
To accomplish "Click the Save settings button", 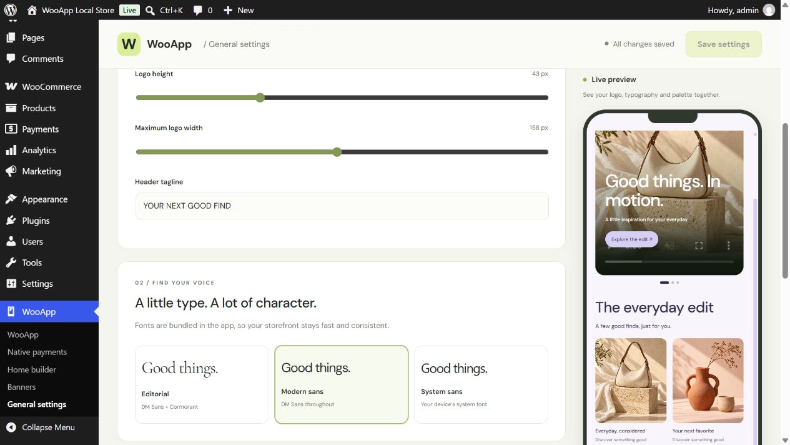I will pyautogui.click(x=723, y=44).
